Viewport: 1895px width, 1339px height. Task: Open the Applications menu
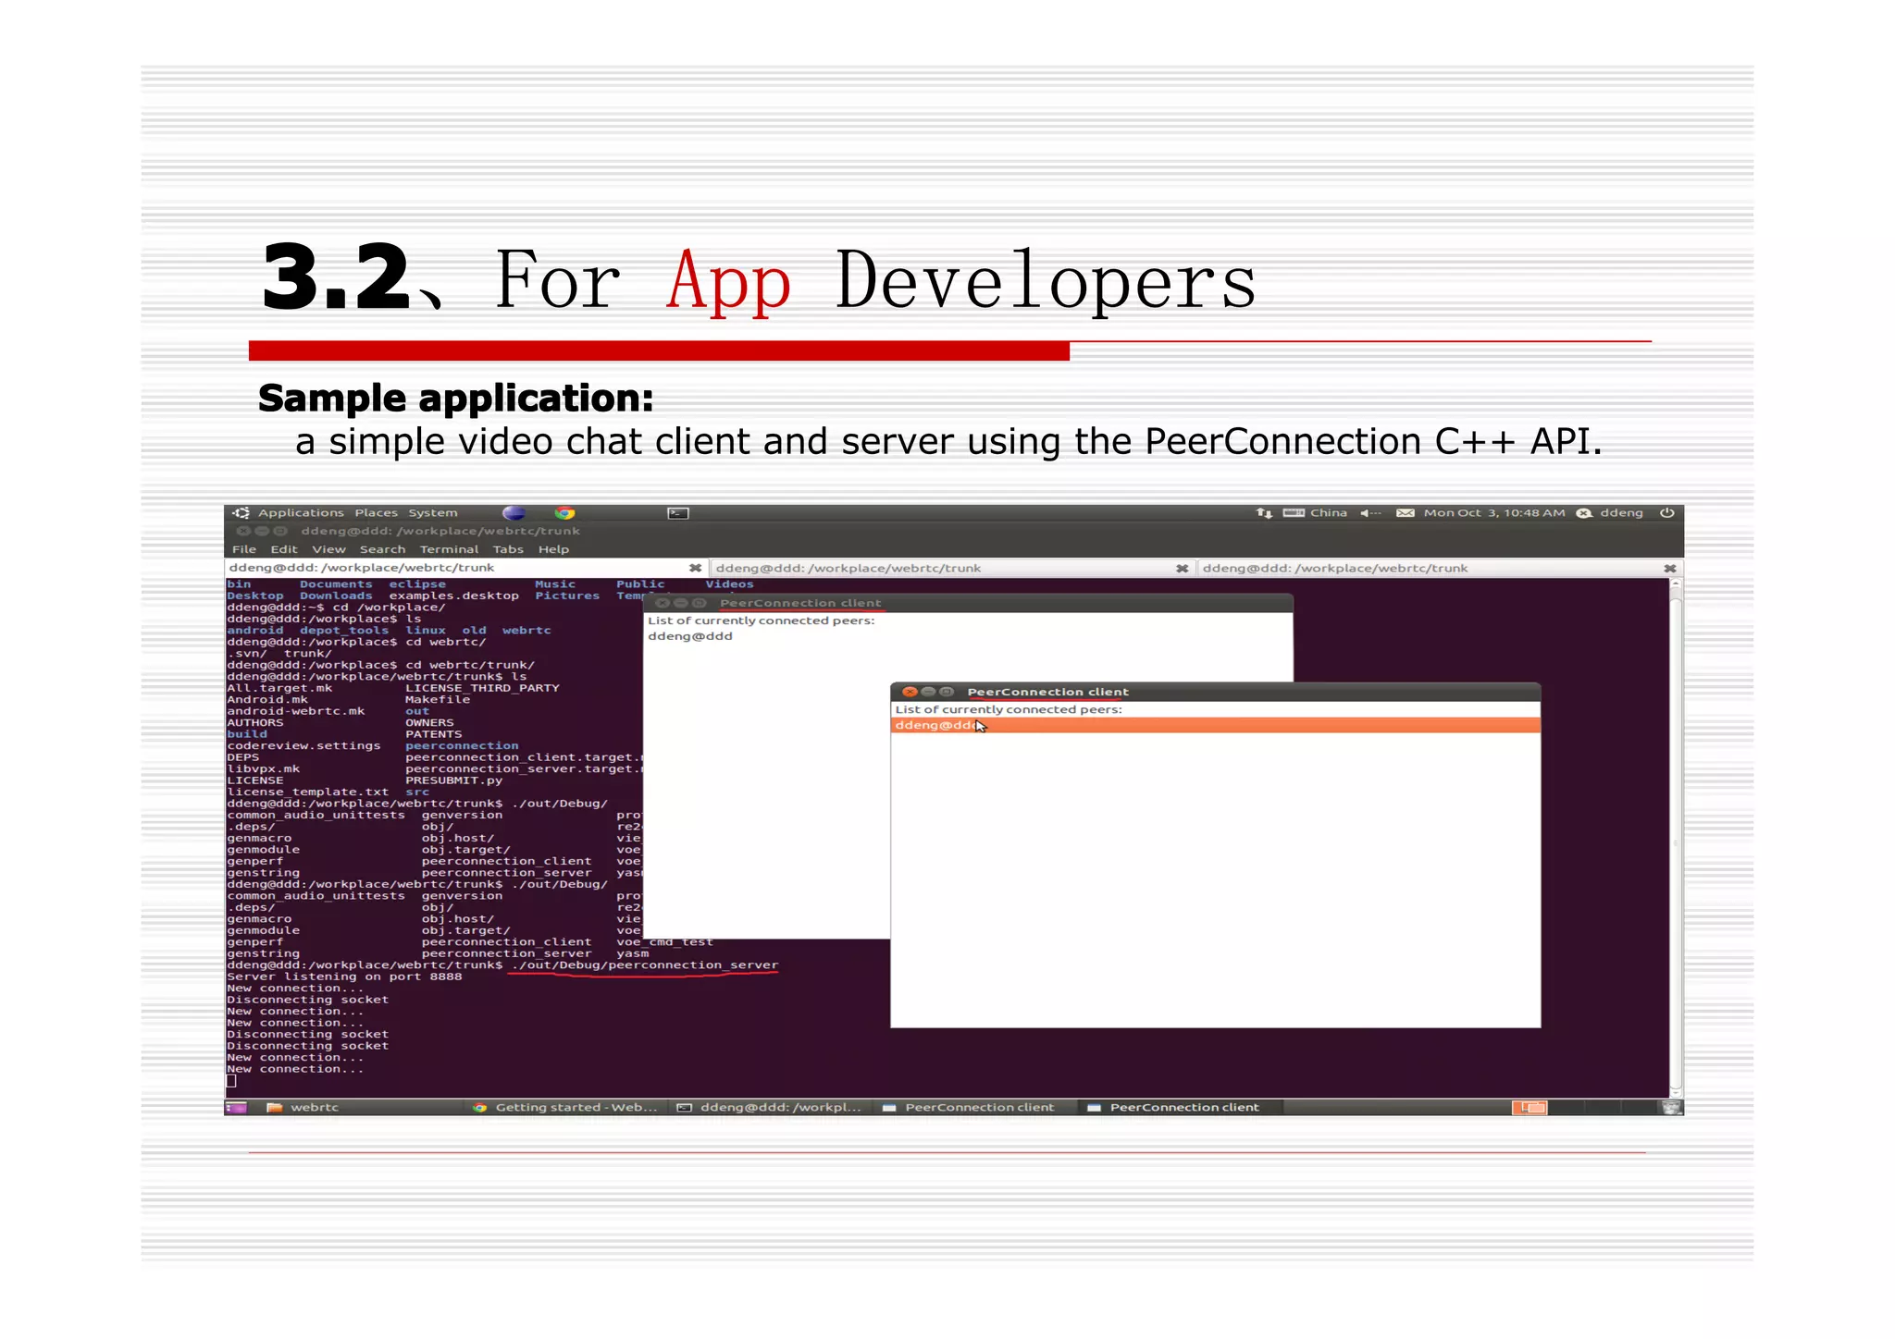300,513
